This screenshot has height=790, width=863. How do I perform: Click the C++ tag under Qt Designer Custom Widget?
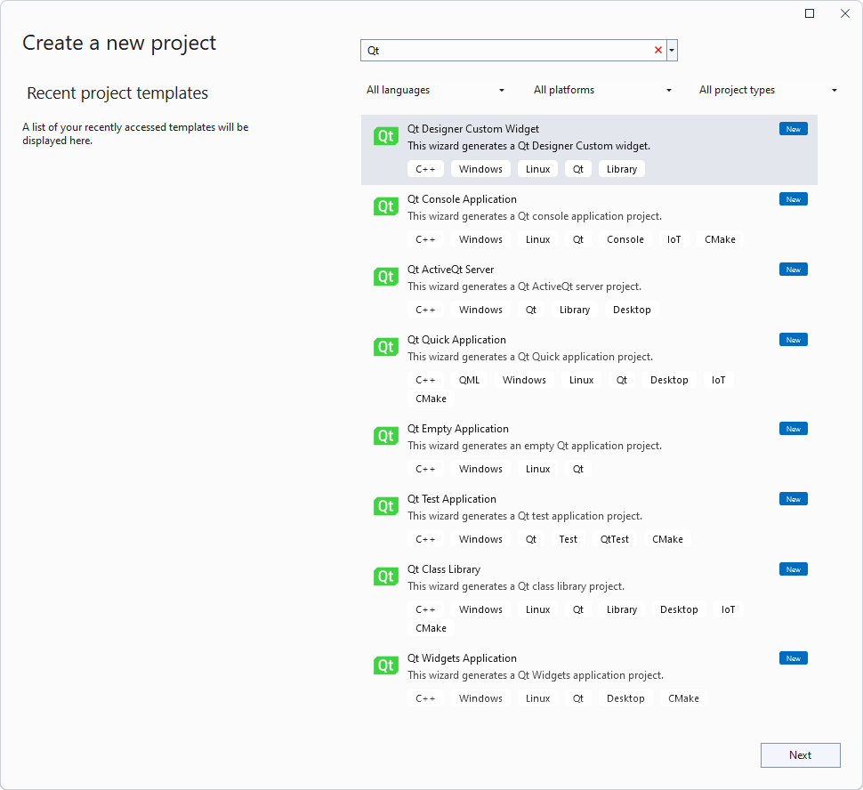[425, 168]
